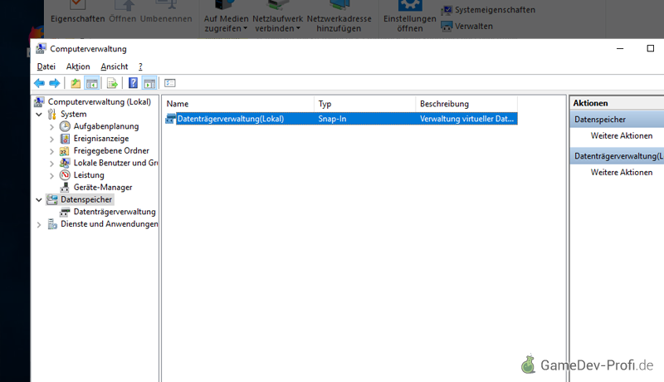Expand the Aufgabenplanung tree node
Image resolution: width=664 pixels, height=382 pixels.
click(x=51, y=126)
